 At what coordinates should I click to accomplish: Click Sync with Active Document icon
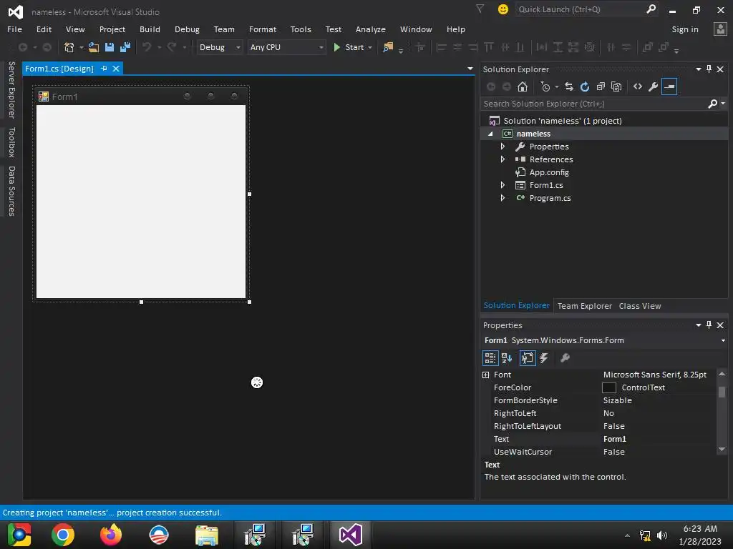point(569,86)
